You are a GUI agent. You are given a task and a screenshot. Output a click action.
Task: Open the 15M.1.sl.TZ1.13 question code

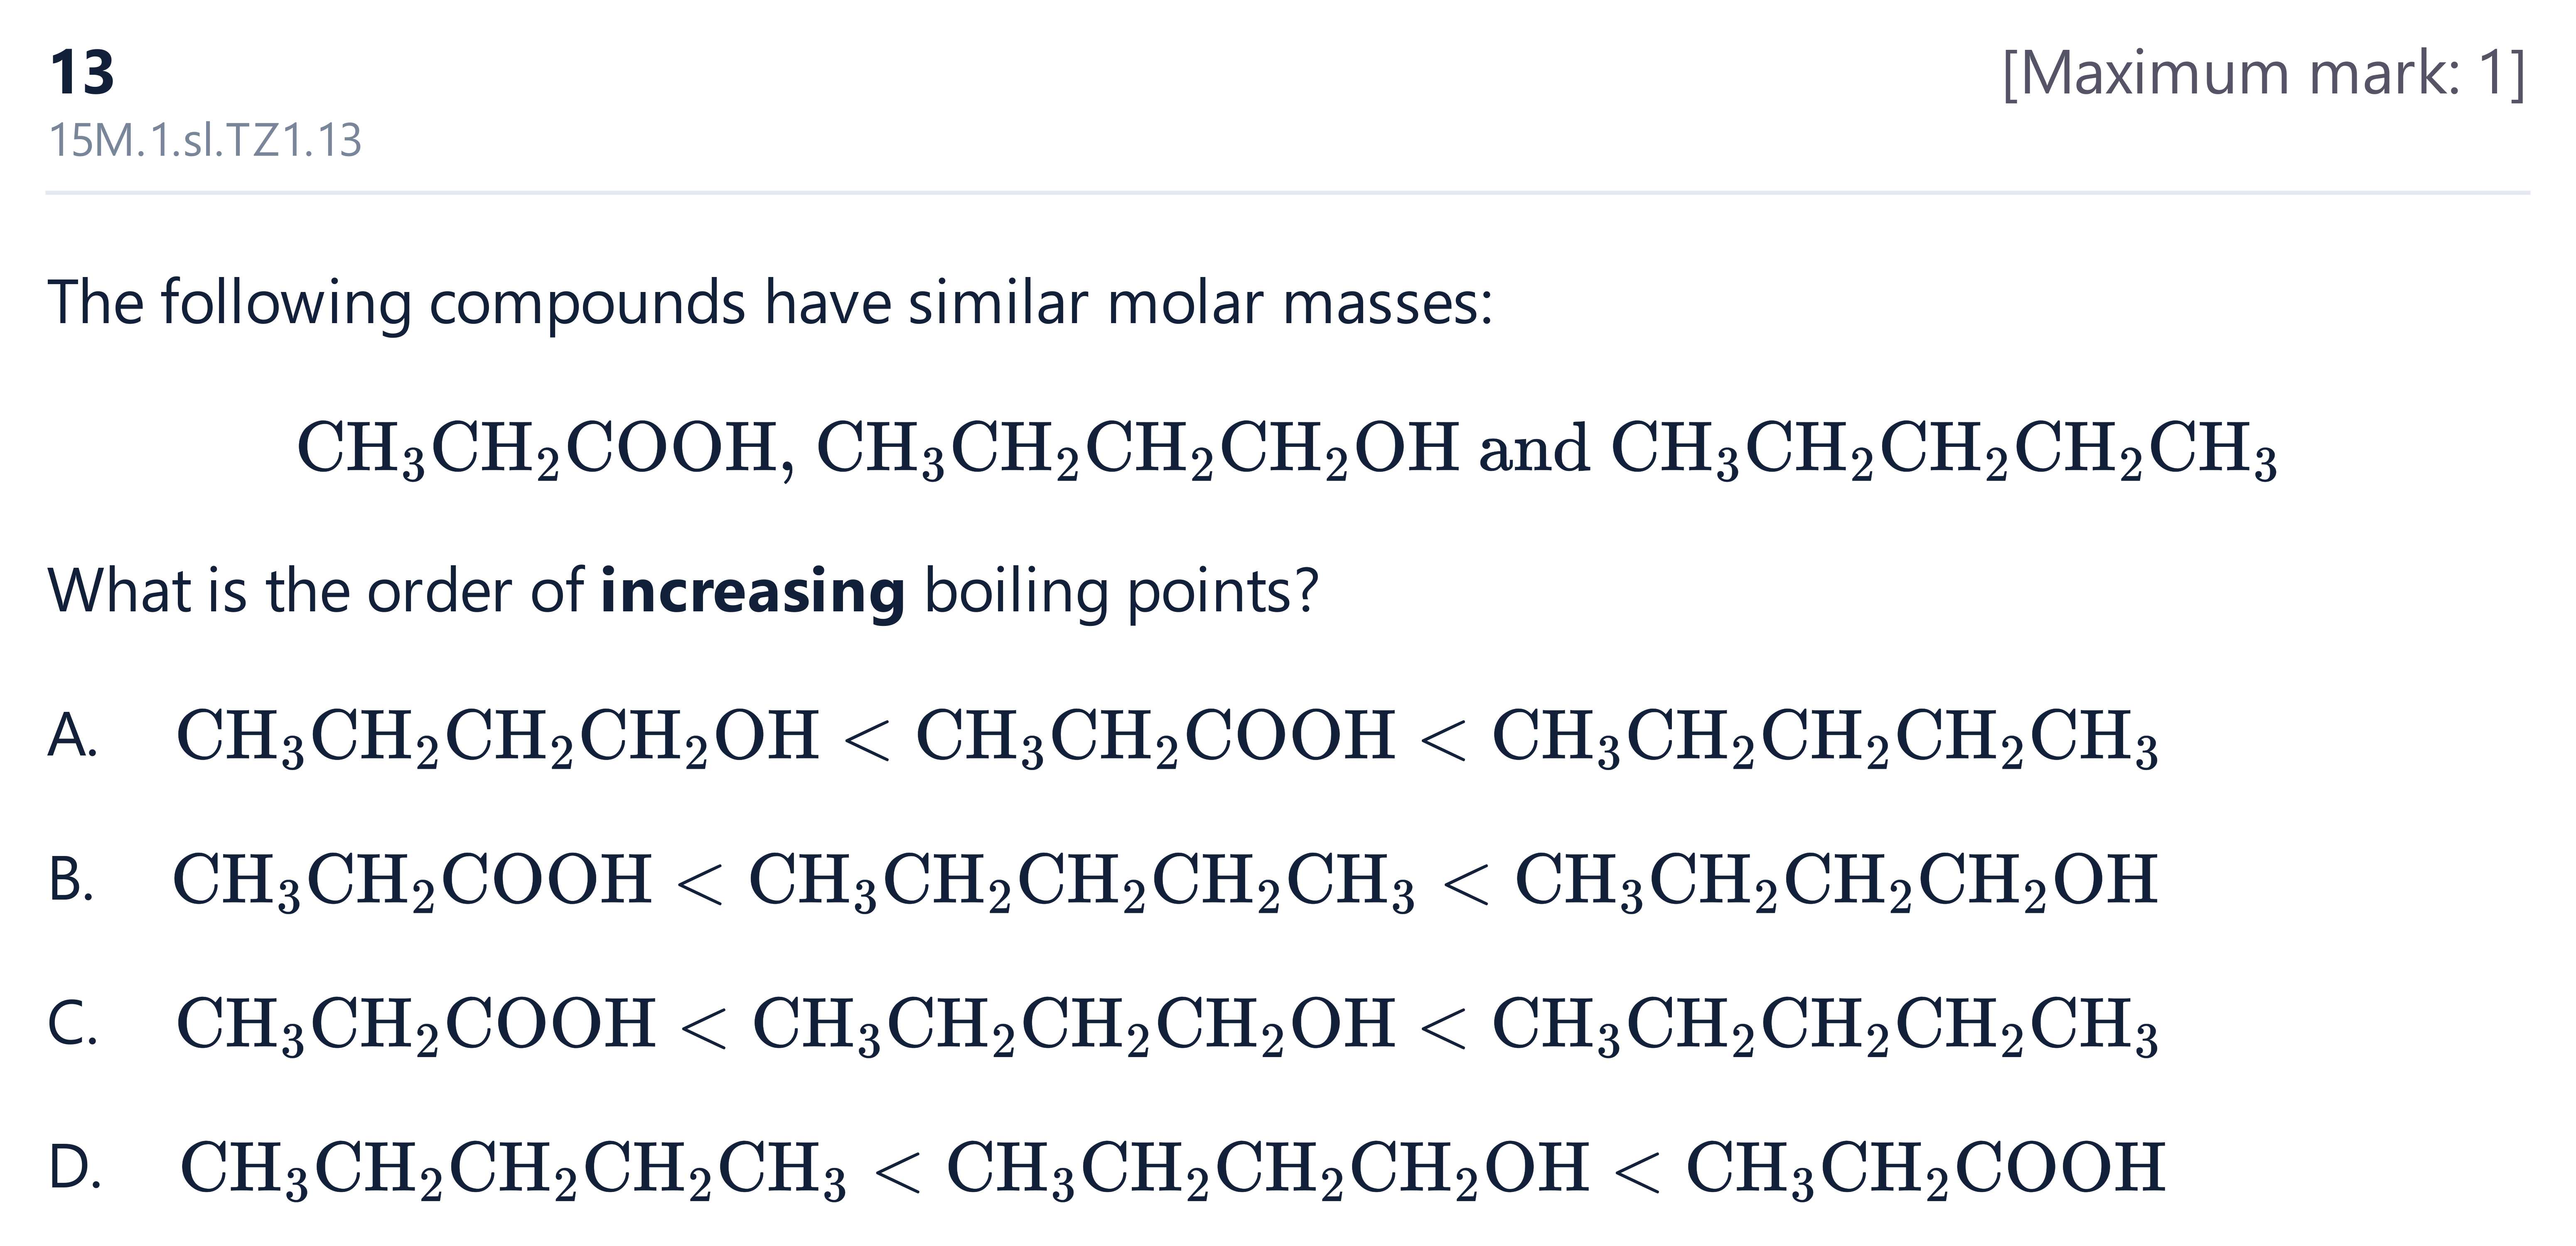205,140
